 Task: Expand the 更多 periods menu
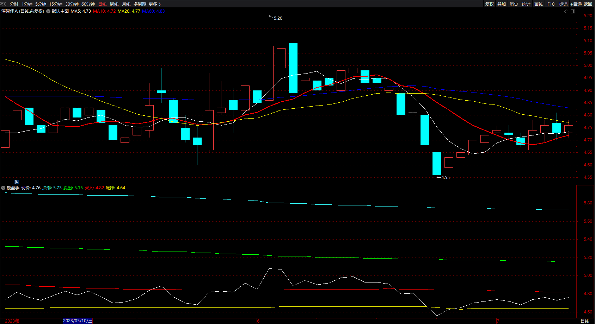(x=155, y=4)
